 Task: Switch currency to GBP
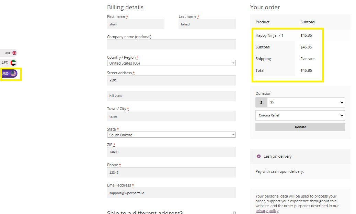9,53
